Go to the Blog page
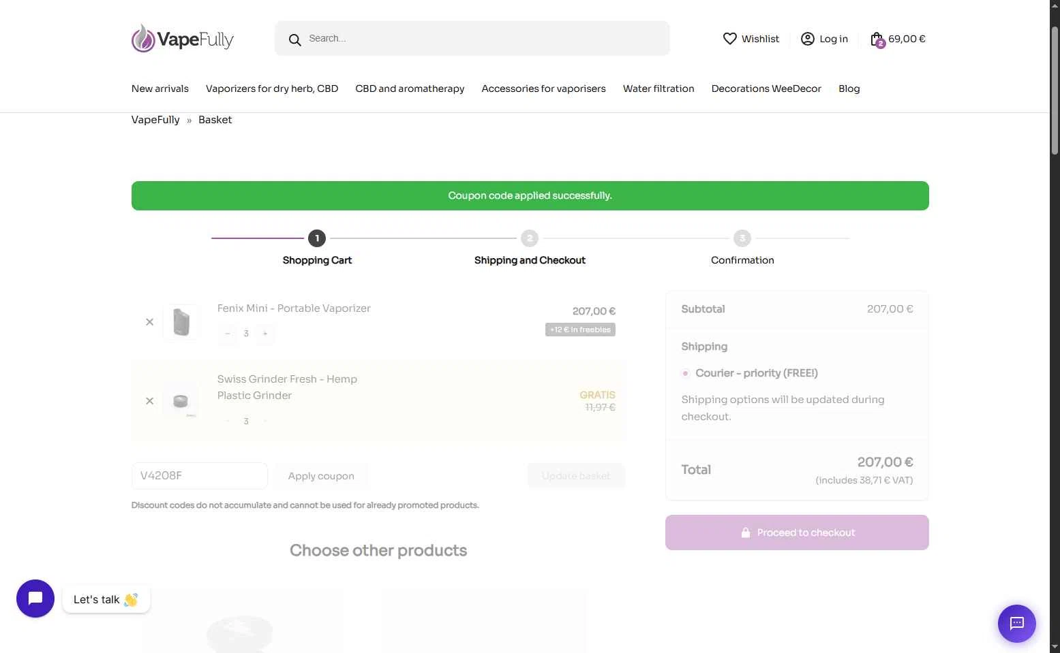 [849, 89]
